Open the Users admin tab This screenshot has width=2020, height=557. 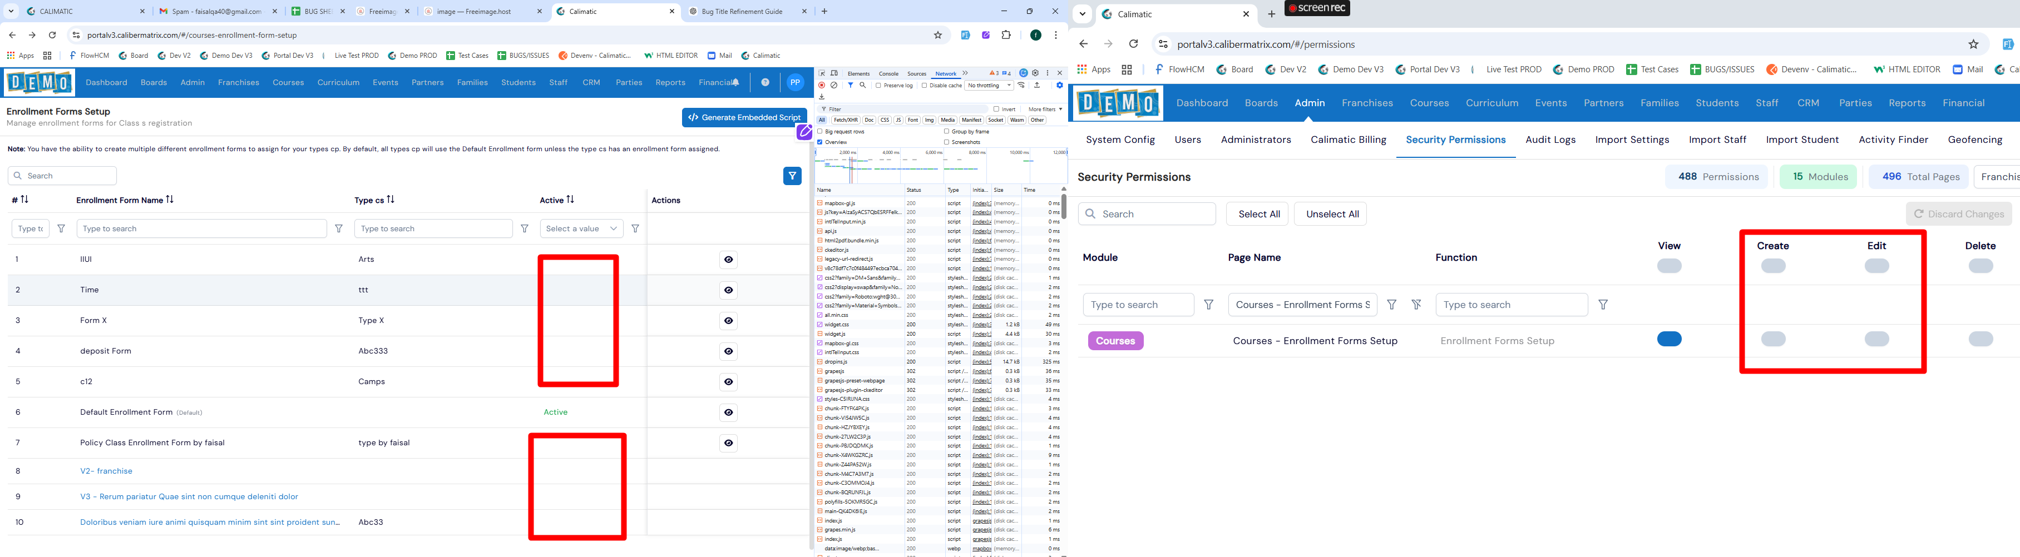pyautogui.click(x=1187, y=140)
